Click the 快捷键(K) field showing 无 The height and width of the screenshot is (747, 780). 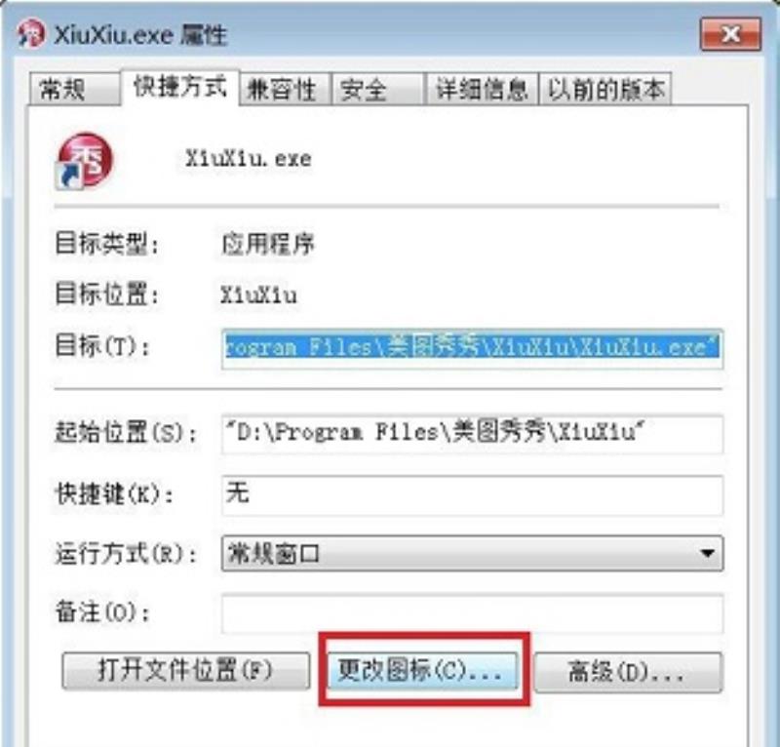point(472,495)
